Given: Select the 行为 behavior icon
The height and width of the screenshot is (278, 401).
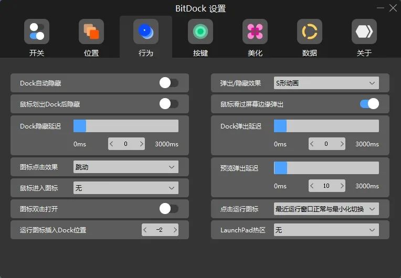Looking at the screenshot, I should (146, 31).
